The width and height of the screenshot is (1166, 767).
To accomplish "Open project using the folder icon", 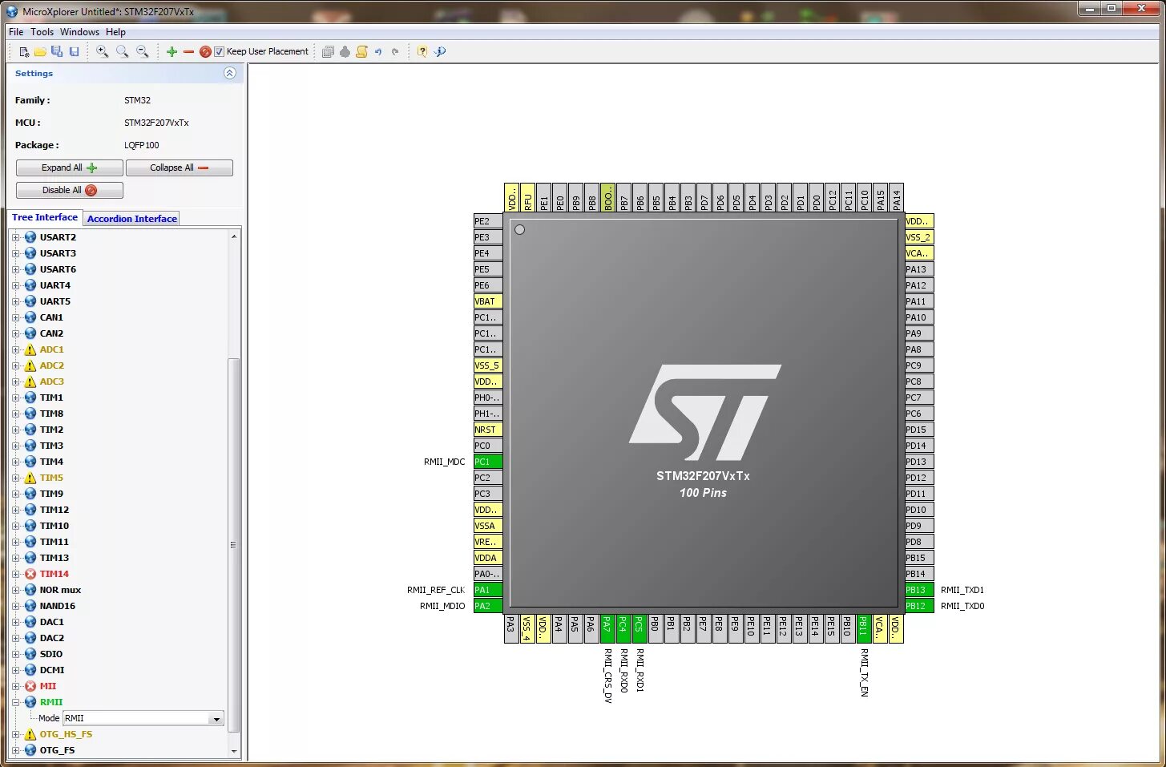I will 40,51.
